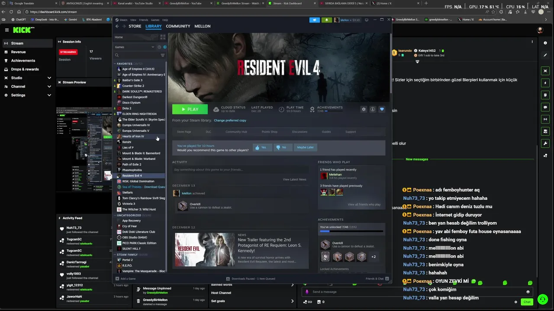This screenshot has height=311, width=554.
Task: Open Resident Evil 4 game info icon
Action: pyautogui.click(x=373, y=109)
